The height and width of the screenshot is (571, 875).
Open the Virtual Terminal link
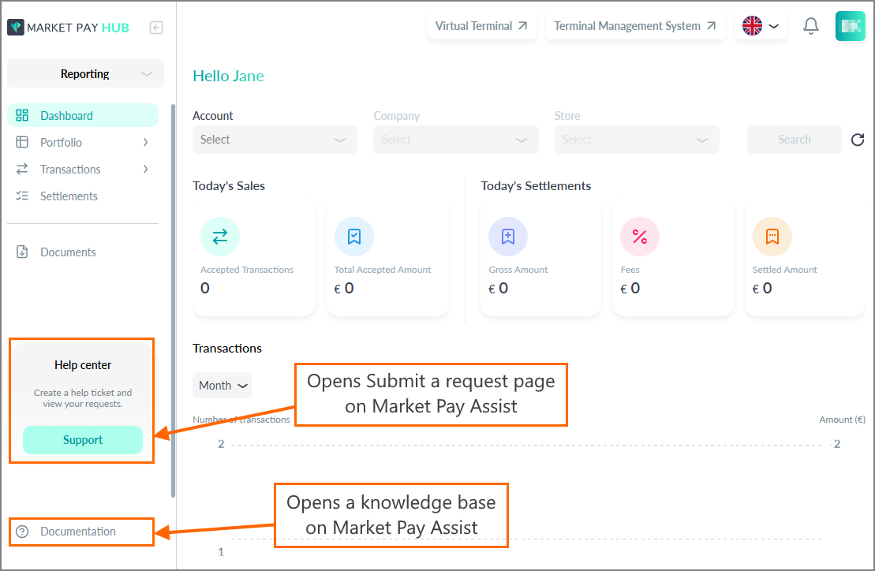[481, 26]
